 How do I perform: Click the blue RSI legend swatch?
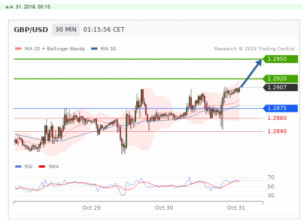pyautogui.click(x=18, y=167)
